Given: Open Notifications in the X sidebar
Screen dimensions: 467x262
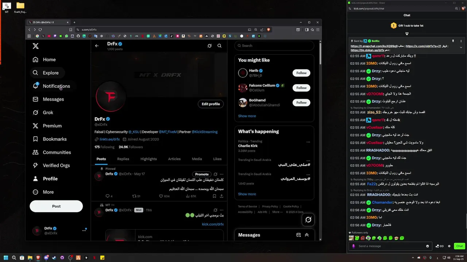Looking at the screenshot, I should tap(51, 86).
